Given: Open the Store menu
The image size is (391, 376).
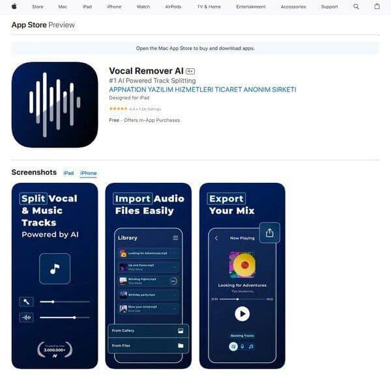Looking at the screenshot, I should (38, 7).
